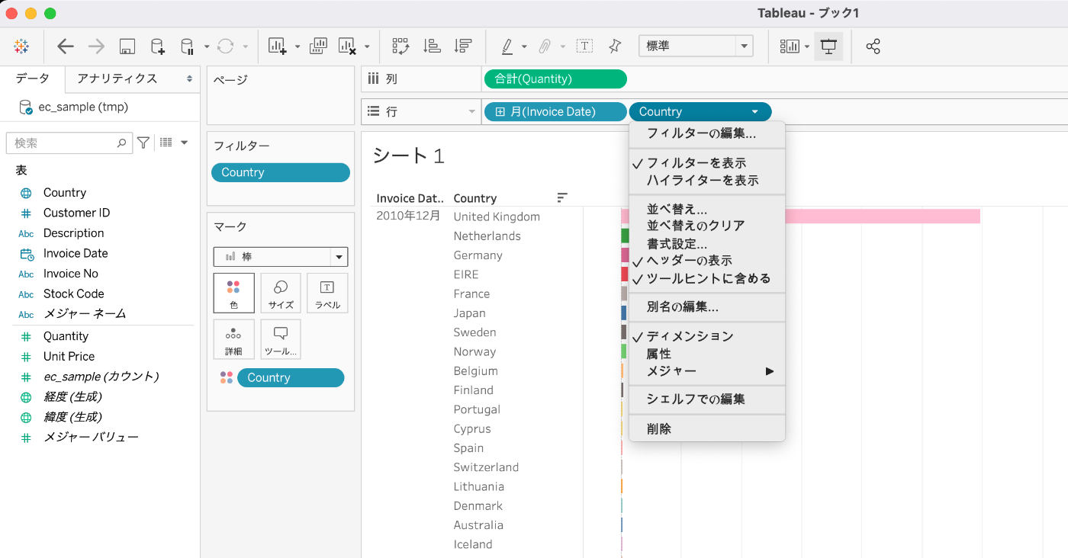Screen dimensions: 1068x558
Task: Expand the 月(Invoice Date) pill plus box
Action: (x=500, y=112)
